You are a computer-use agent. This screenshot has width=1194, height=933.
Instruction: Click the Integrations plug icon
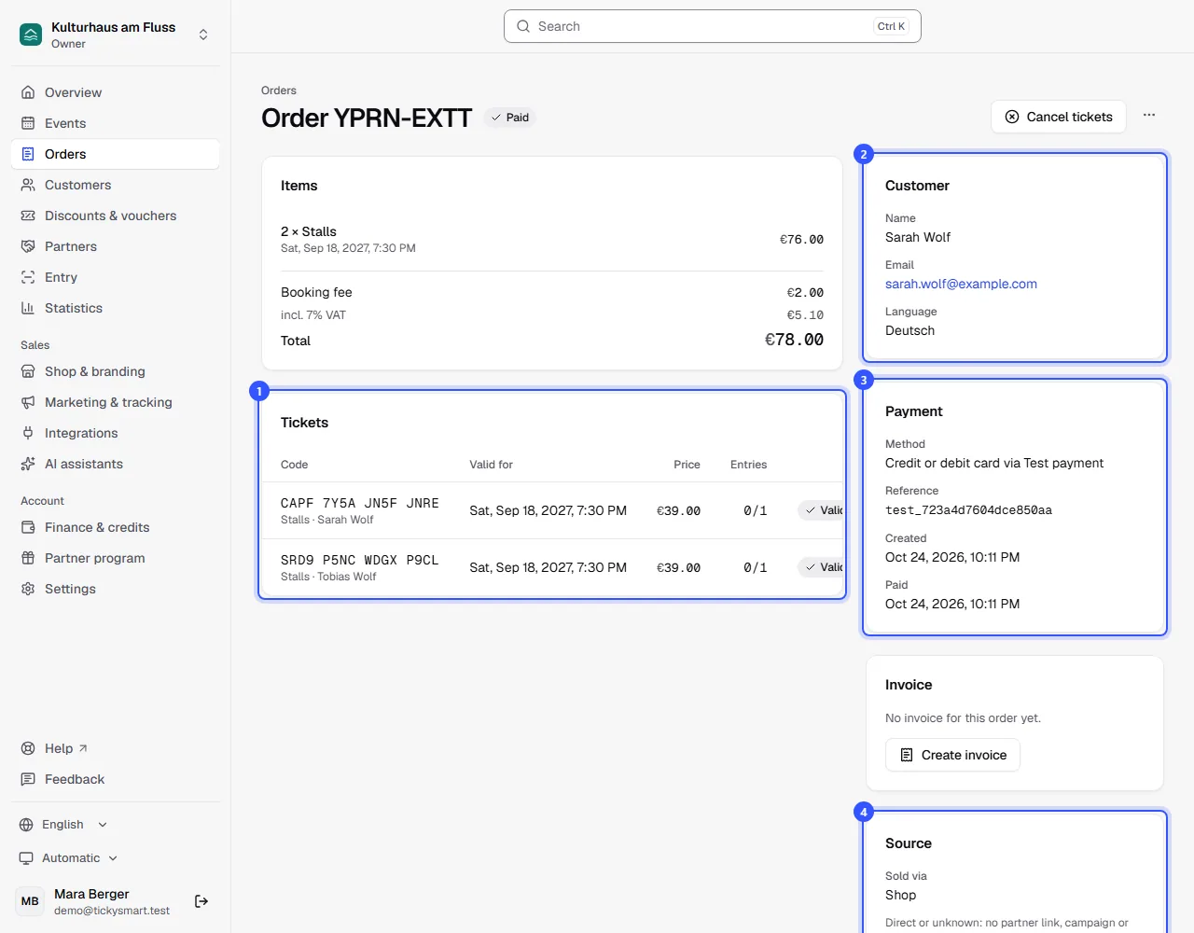click(28, 433)
